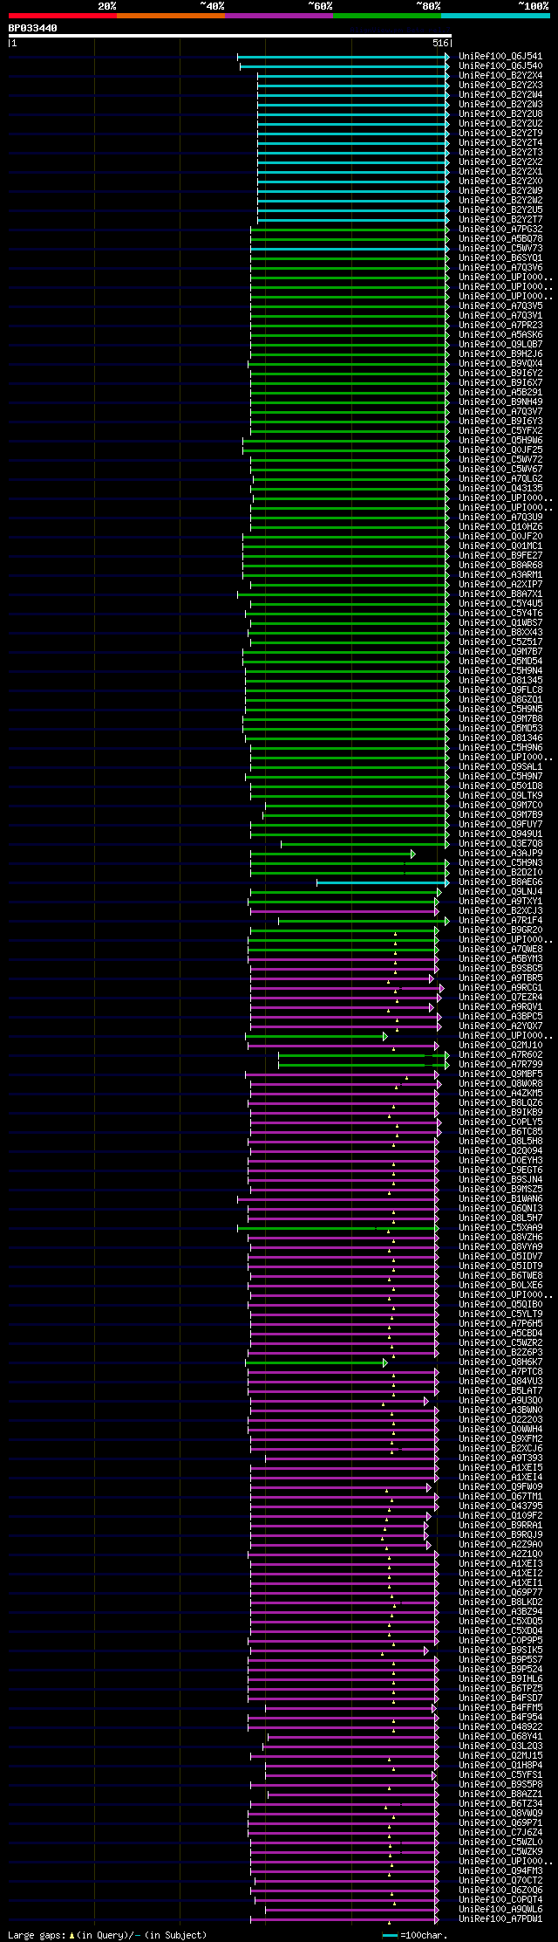Select the UniRef100_B2Y2W4 label
This screenshot has height=1942, width=558.
click(500, 94)
